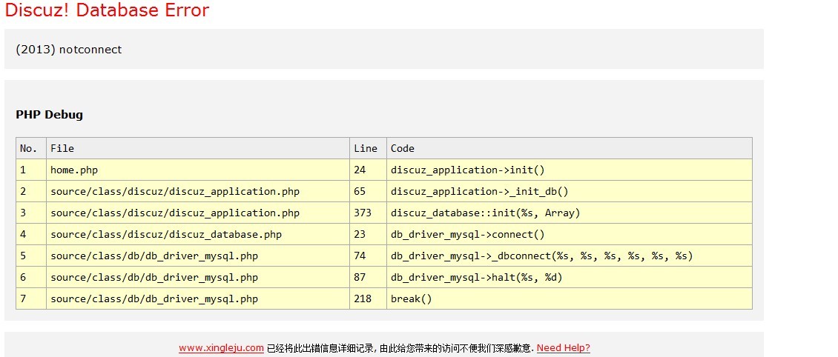Click db_driver_mysql.php file cell in row 5
Image resolution: width=838 pixels, height=357 pixels.
[x=198, y=256]
